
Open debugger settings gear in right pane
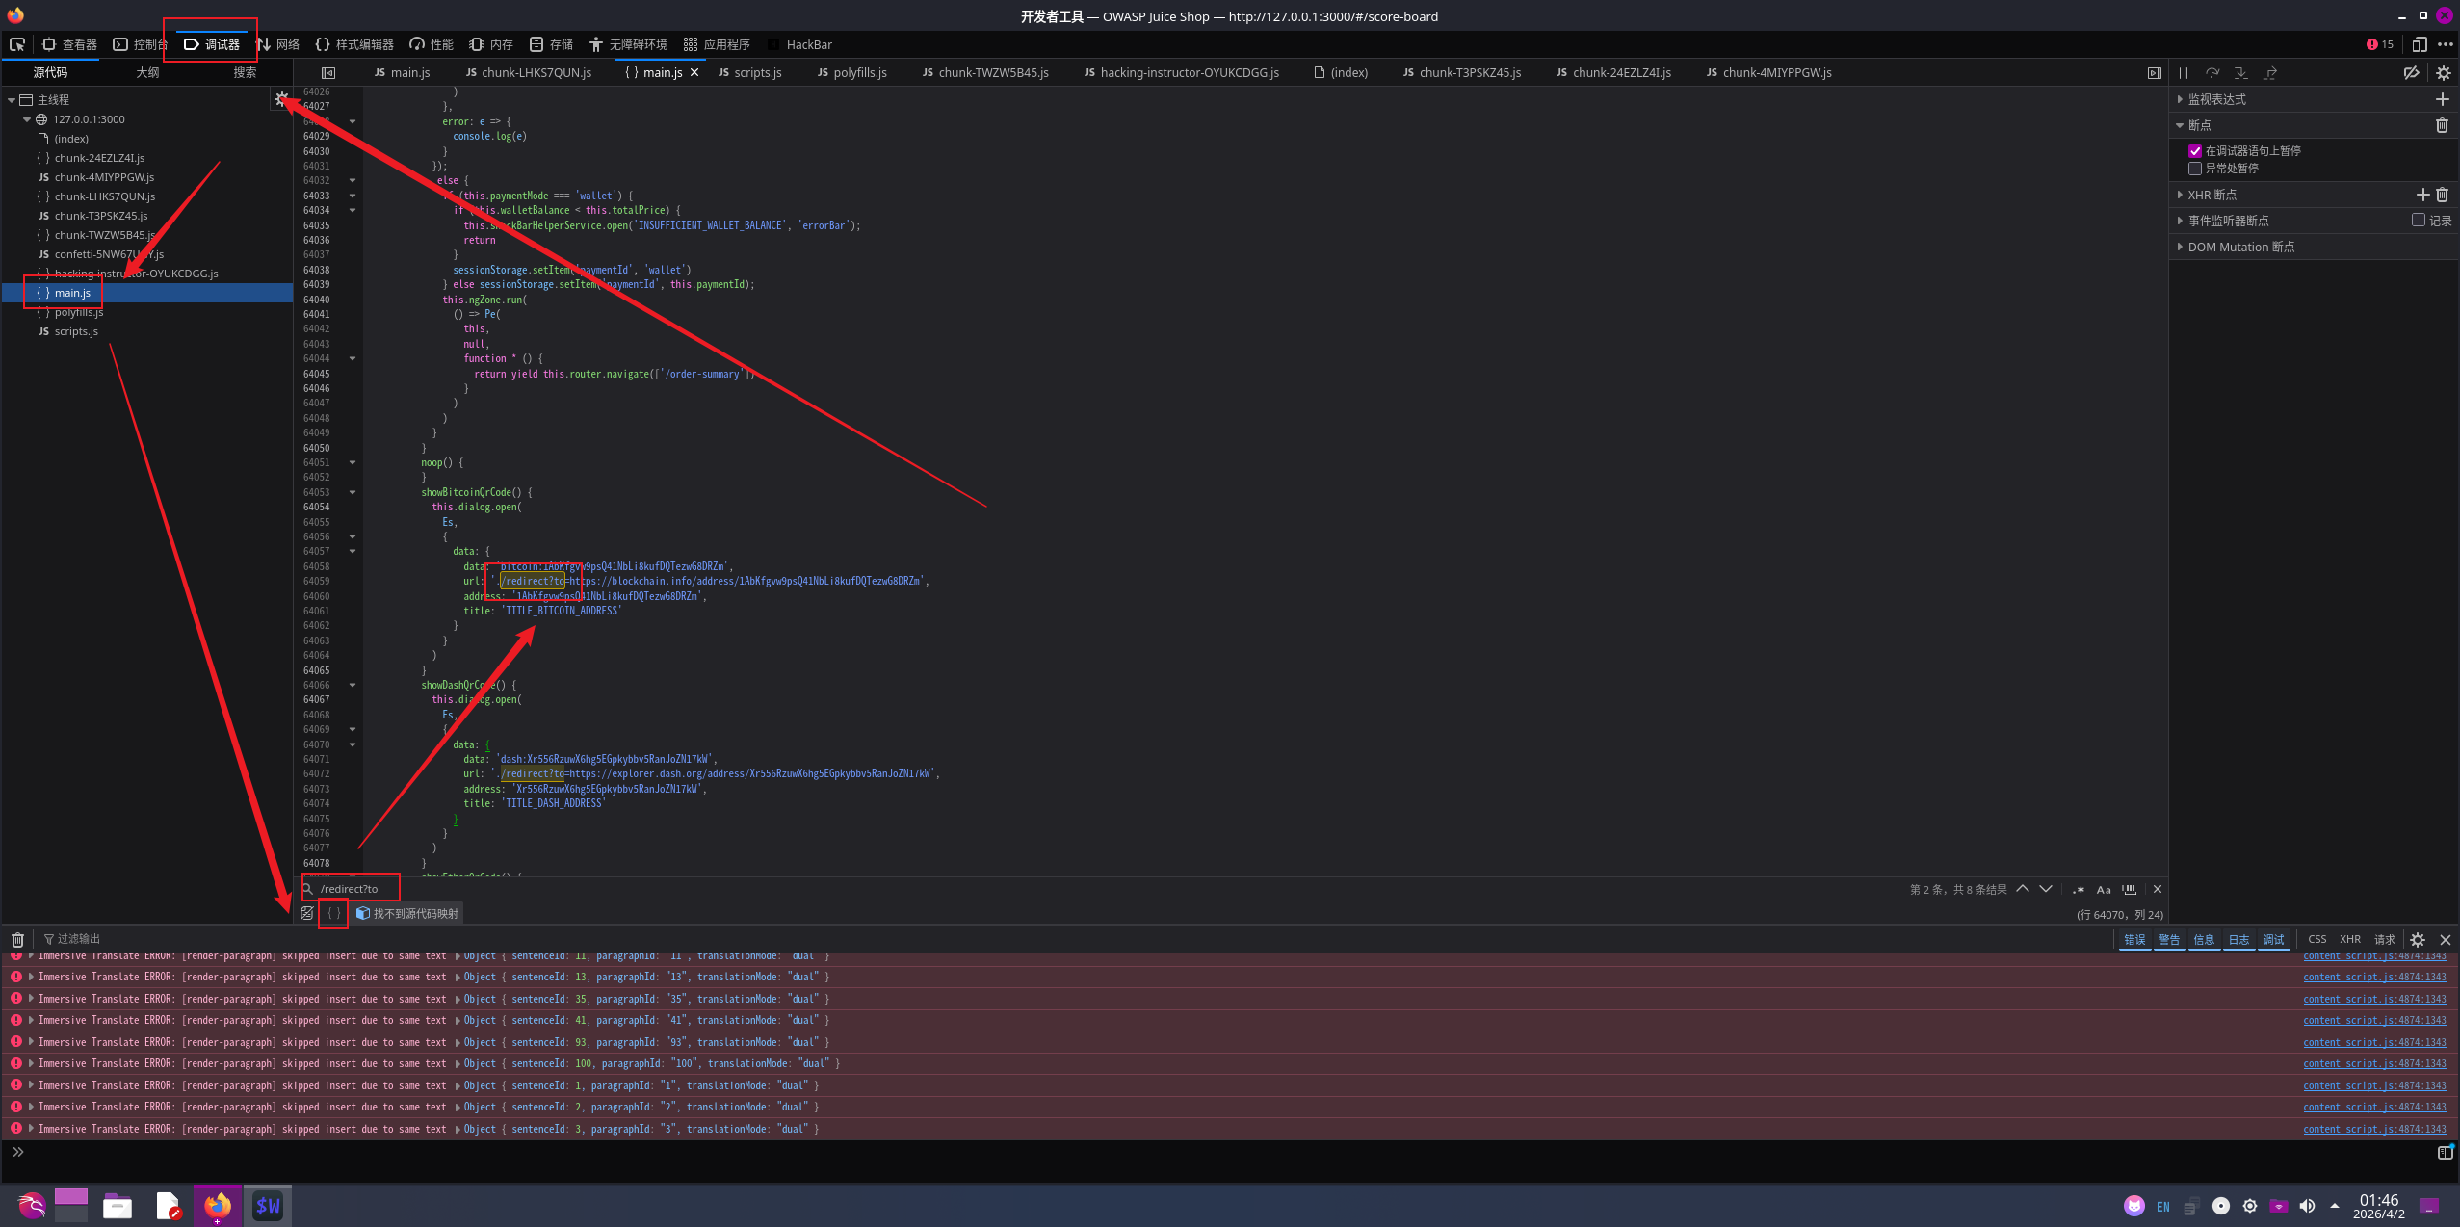tap(2444, 73)
